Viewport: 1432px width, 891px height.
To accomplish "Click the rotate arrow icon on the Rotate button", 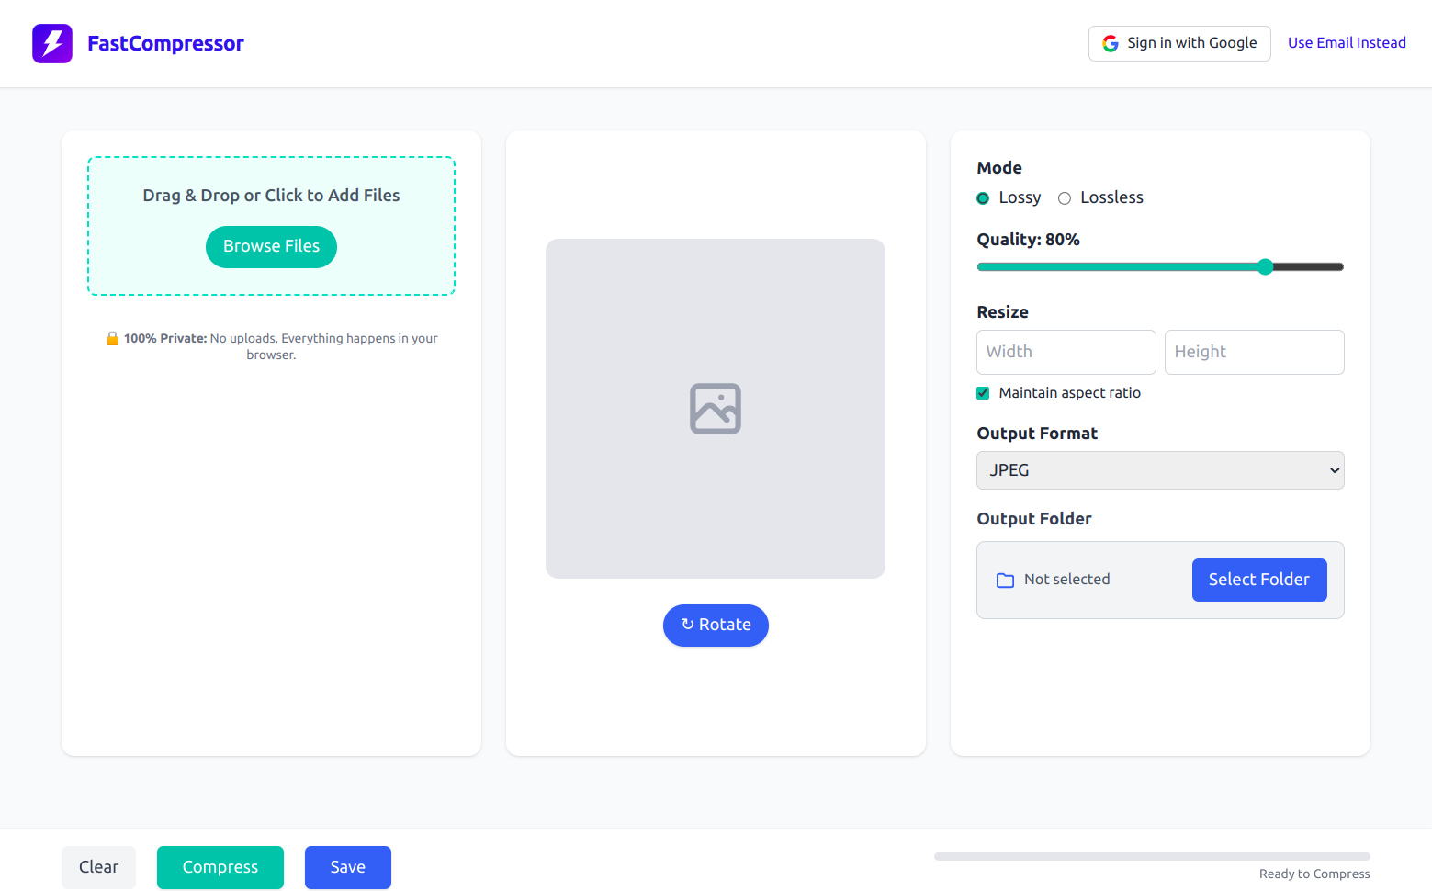I will 688,625.
